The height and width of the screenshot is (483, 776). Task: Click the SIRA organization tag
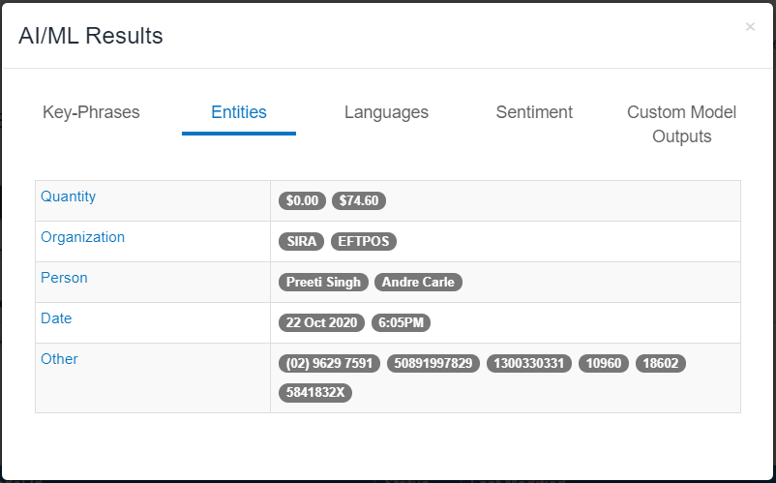pos(301,242)
